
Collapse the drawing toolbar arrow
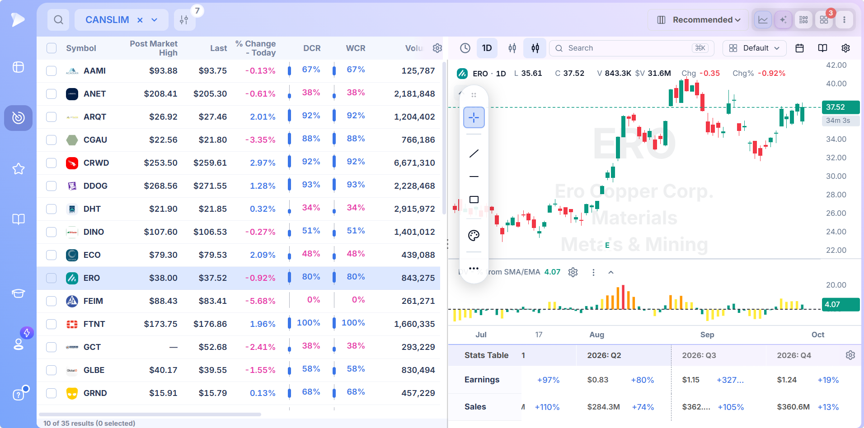460,93
